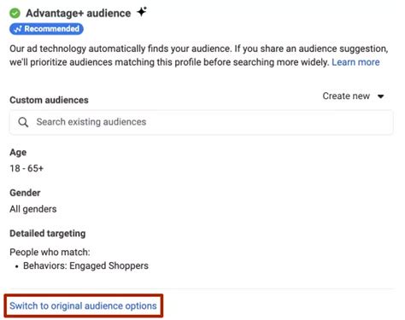Image resolution: width=405 pixels, height=320 pixels.
Task: Select the Gender section heading
Action: pos(25,193)
